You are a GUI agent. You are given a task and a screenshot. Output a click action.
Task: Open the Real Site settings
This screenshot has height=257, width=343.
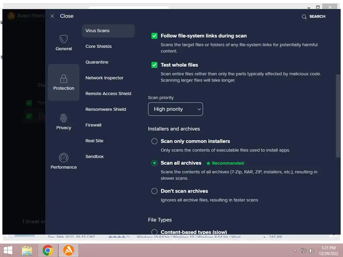pos(94,141)
